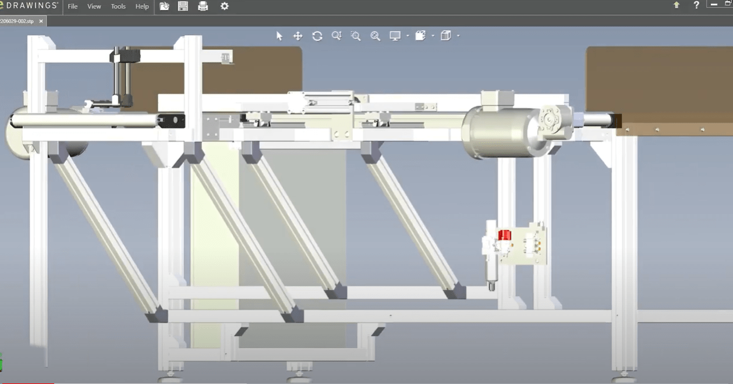Open the View menu
Screen dimensions: 733x384
coord(94,6)
